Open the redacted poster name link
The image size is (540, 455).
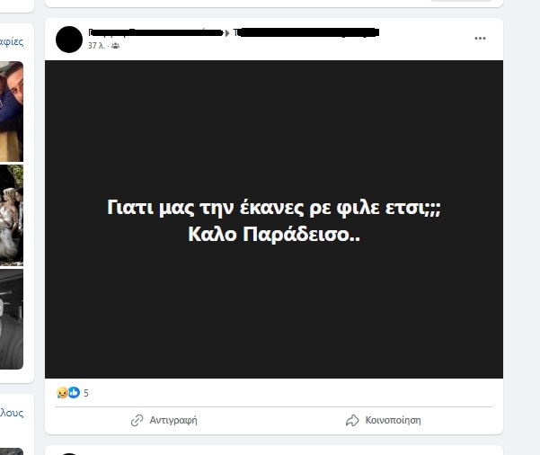pyautogui.click(x=155, y=32)
